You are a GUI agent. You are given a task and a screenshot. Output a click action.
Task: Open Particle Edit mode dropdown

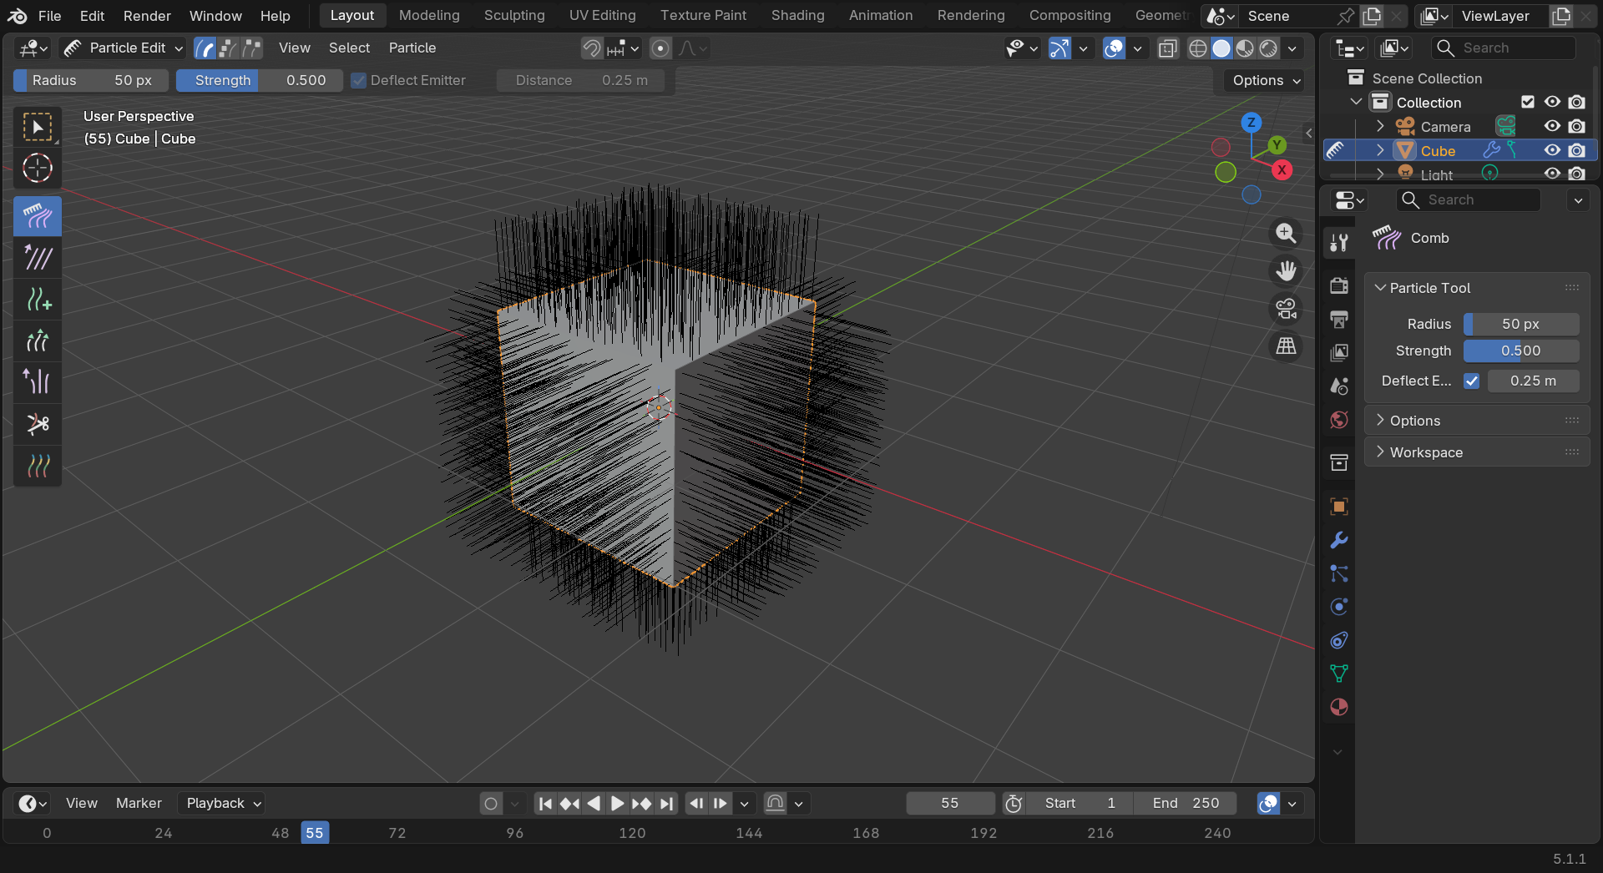point(123,48)
